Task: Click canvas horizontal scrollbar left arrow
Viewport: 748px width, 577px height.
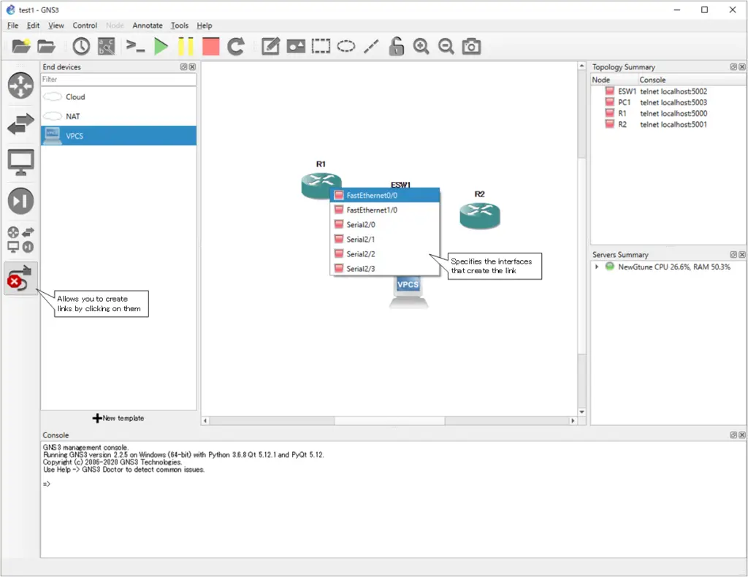Action: point(205,421)
